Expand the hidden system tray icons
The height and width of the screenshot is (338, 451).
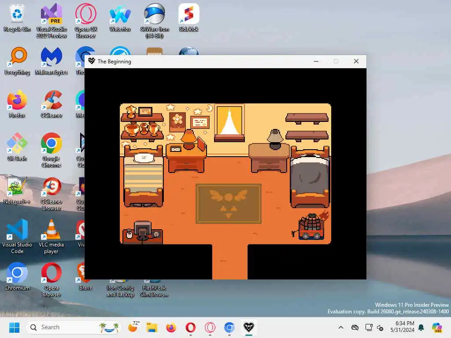click(x=341, y=327)
